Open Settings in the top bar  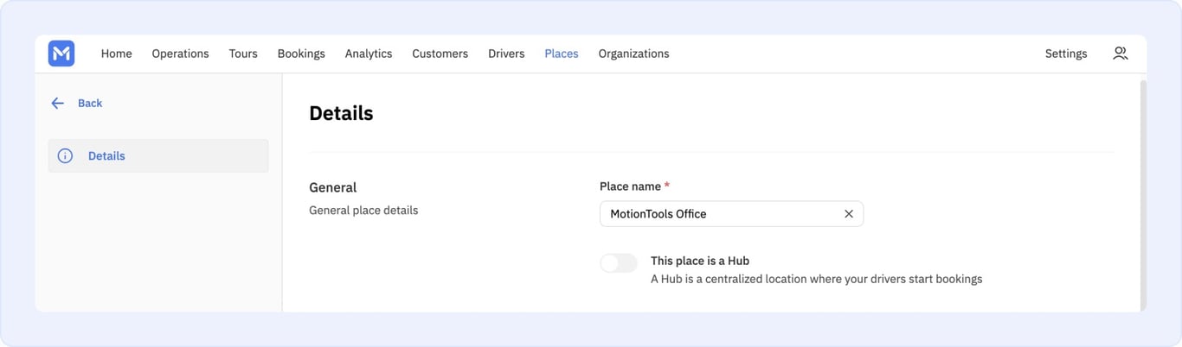pos(1066,54)
